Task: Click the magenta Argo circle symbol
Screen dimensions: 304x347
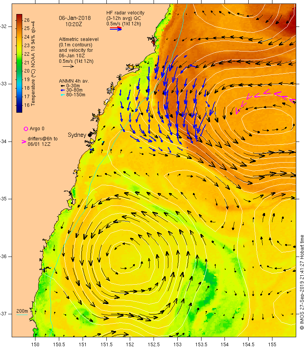Action: (26, 129)
